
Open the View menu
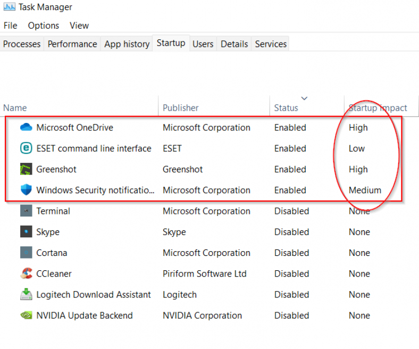tap(79, 26)
